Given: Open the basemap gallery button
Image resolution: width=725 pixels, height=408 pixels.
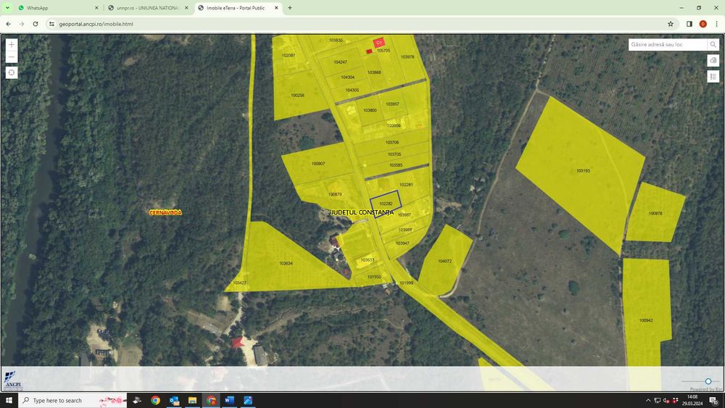Looking at the screenshot, I should [x=713, y=61].
